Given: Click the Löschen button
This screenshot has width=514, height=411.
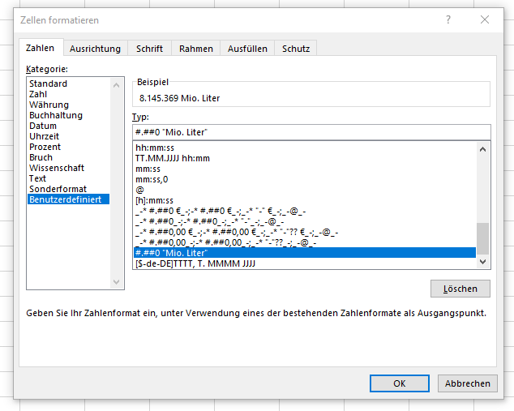Looking at the screenshot, I should [x=460, y=289].
